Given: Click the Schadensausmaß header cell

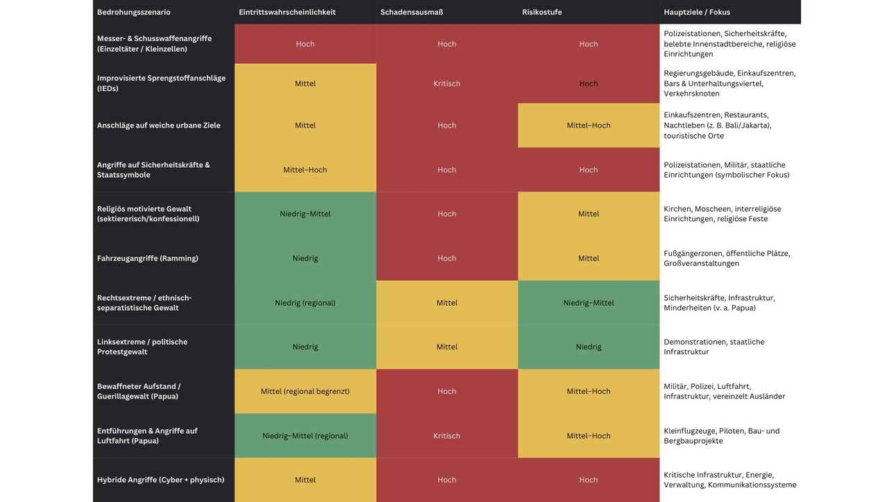Looking at the screenshot, I should [x=412, y=12].
